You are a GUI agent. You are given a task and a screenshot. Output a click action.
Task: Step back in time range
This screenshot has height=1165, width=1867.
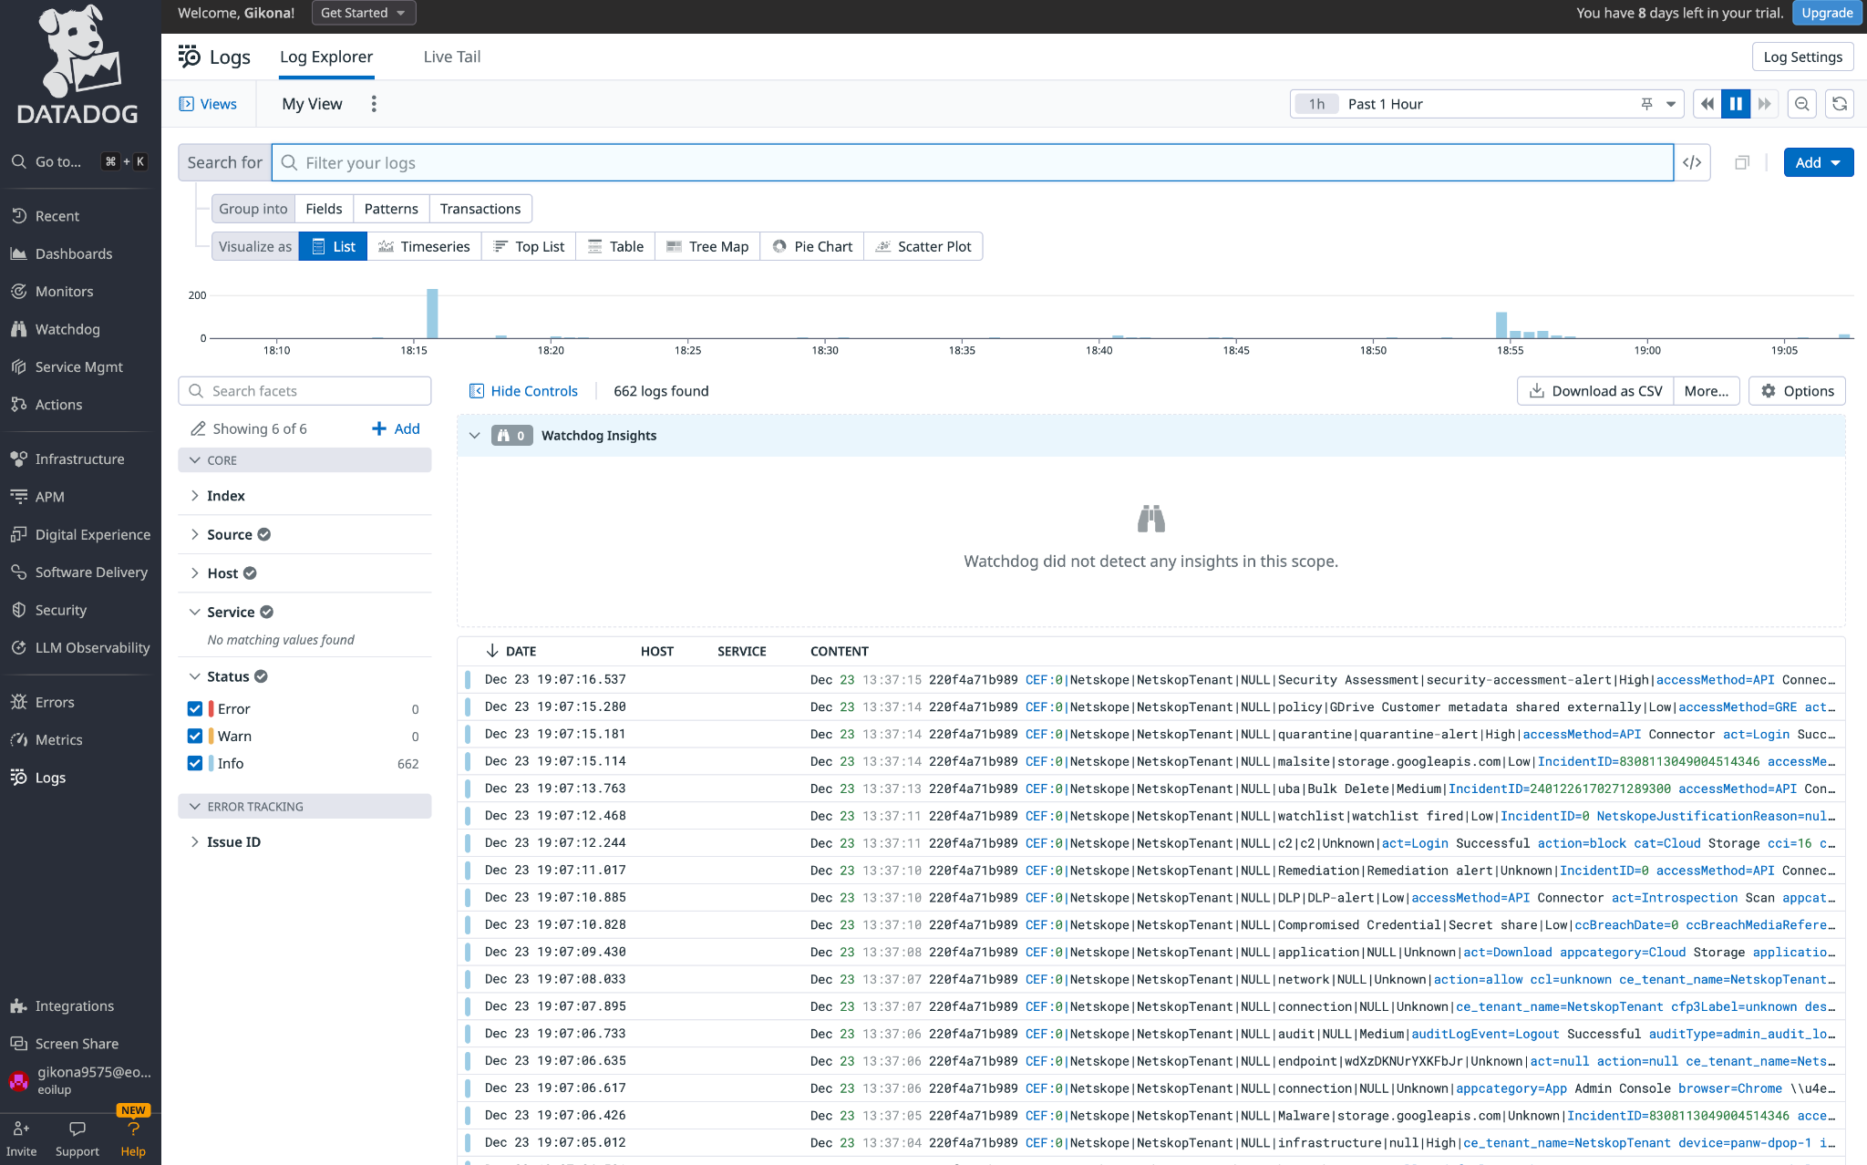(1707, 104)
